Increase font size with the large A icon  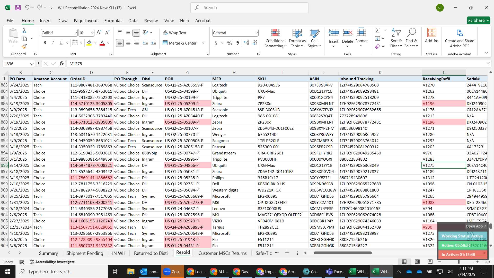click(x=99, y=33)
